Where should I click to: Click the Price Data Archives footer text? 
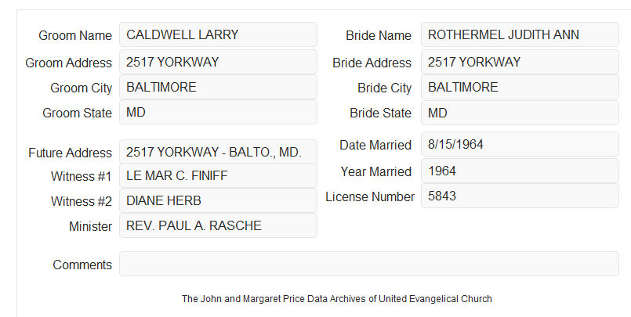pyautogui.click(x=337, y=299)
